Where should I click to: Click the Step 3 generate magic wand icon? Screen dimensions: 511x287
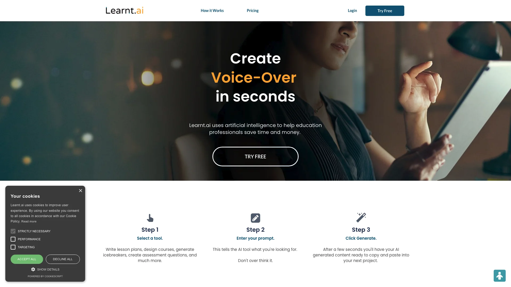[x=361, y=217]
